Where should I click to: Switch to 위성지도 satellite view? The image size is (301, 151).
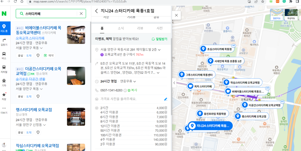coord(291,15)
